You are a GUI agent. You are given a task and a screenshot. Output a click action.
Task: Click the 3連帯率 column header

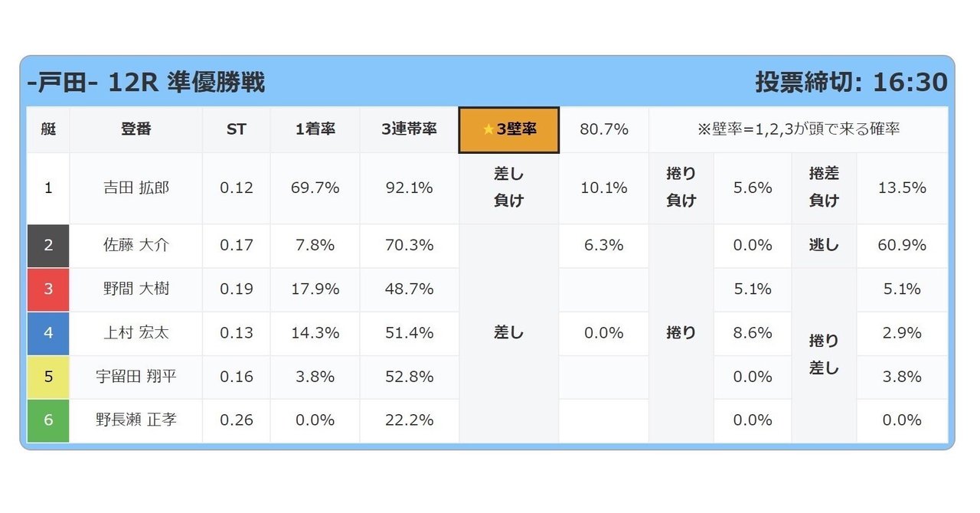click(x=410, y=129)
